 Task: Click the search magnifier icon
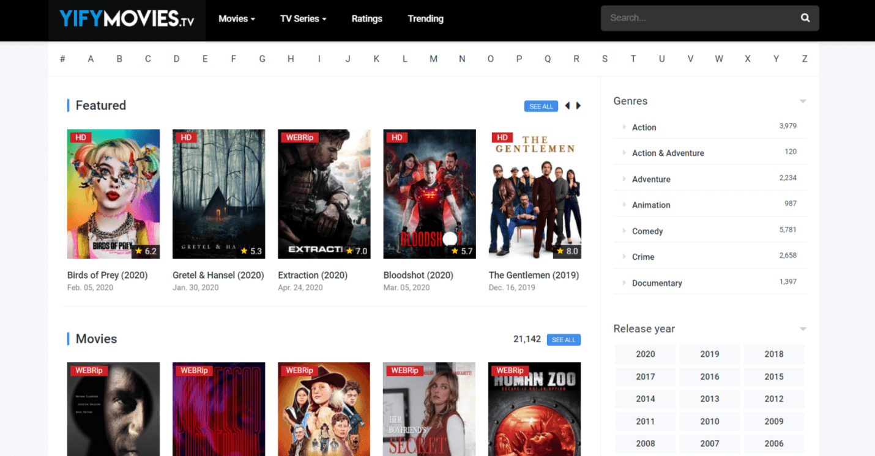(805, 18)
